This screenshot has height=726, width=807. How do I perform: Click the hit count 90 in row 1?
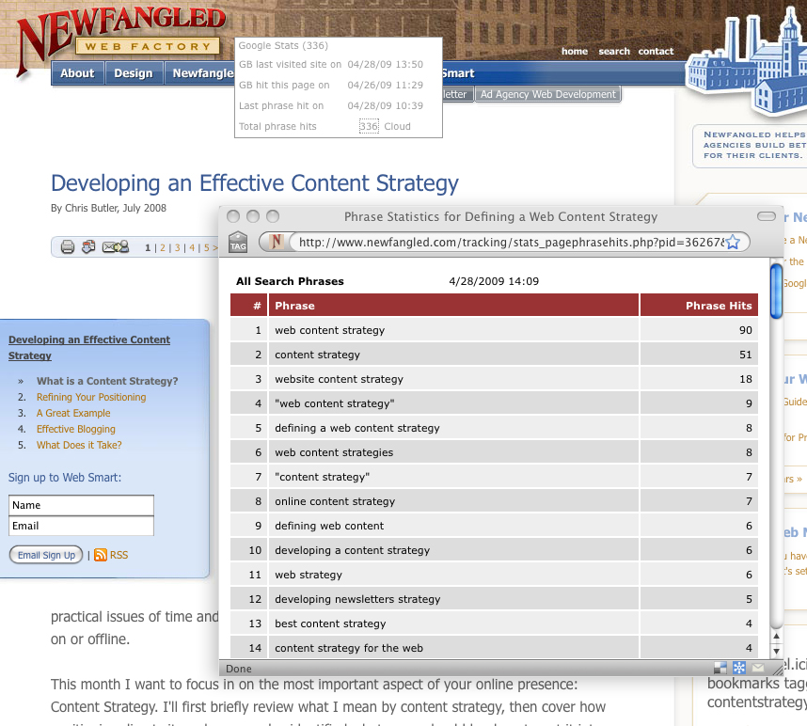point(745,330)
